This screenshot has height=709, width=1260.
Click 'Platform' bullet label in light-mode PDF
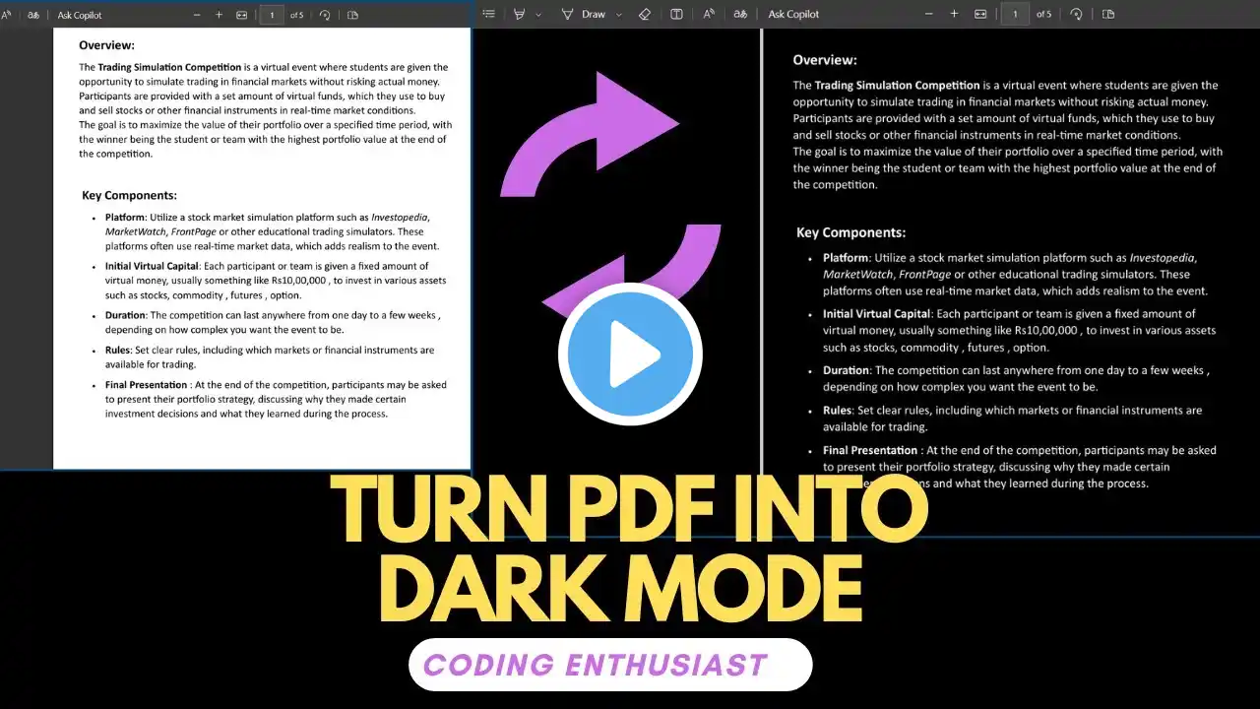(x=125, y=217)
